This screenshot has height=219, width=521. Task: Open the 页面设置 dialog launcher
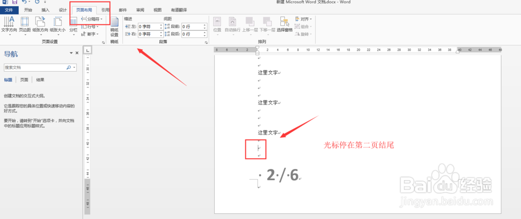tap(103, 43)
